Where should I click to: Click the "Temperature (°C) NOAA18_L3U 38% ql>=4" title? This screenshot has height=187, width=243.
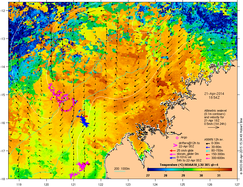[x=189, y=165]
